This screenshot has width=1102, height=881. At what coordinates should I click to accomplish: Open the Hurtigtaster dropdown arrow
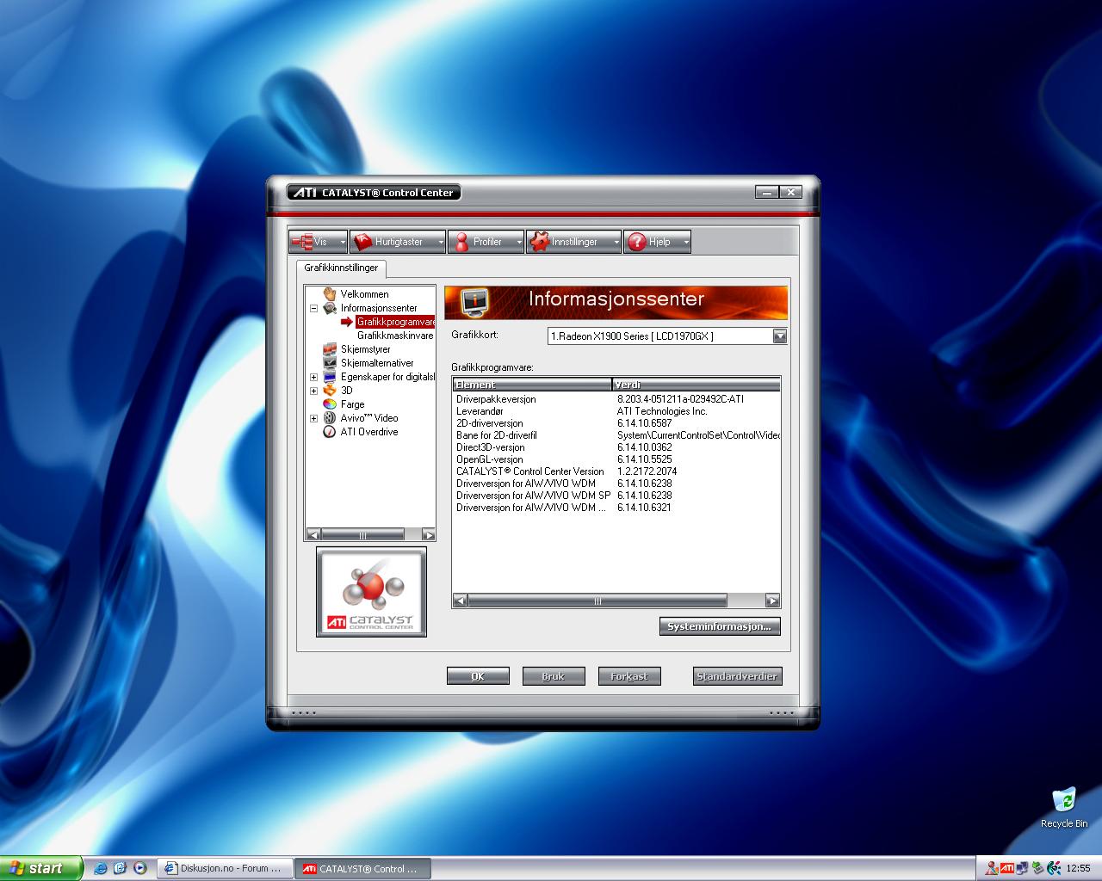coord(441,243)
